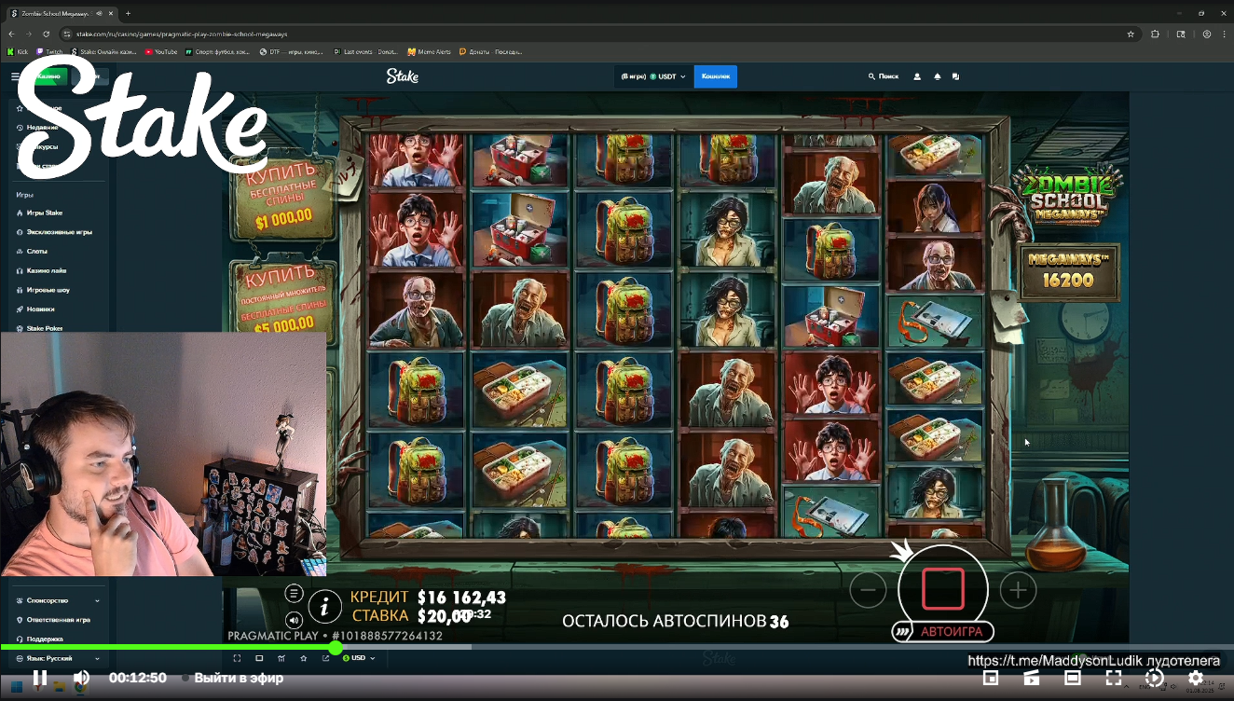Open Ответственная игра in the sidebar

[x=58, y=620]
